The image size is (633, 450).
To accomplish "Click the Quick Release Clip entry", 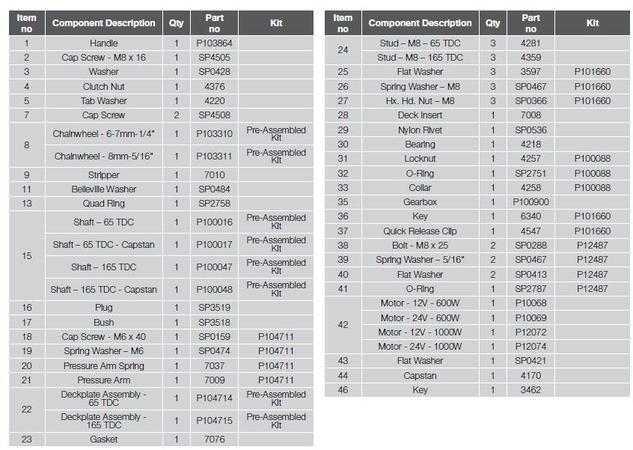I will click(421, 231).
